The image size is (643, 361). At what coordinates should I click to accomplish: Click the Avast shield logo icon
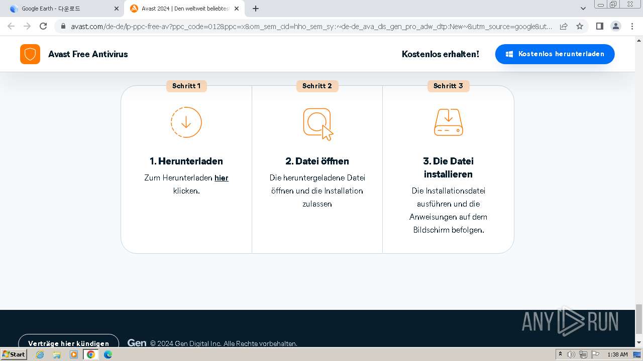(x=30, y=54)
